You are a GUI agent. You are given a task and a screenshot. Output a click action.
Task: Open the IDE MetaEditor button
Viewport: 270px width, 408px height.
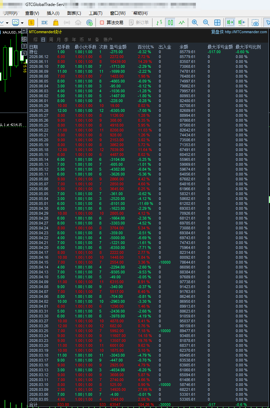click(44, 23)
